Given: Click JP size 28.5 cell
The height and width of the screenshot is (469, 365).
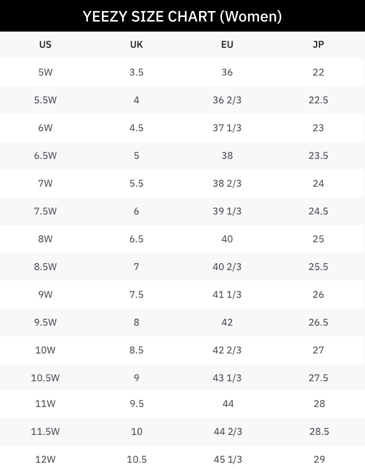Looking at the screenshot, I should point(318,431).
